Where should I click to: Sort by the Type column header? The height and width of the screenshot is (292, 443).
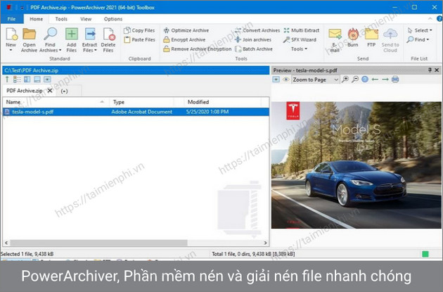point(142,102)
